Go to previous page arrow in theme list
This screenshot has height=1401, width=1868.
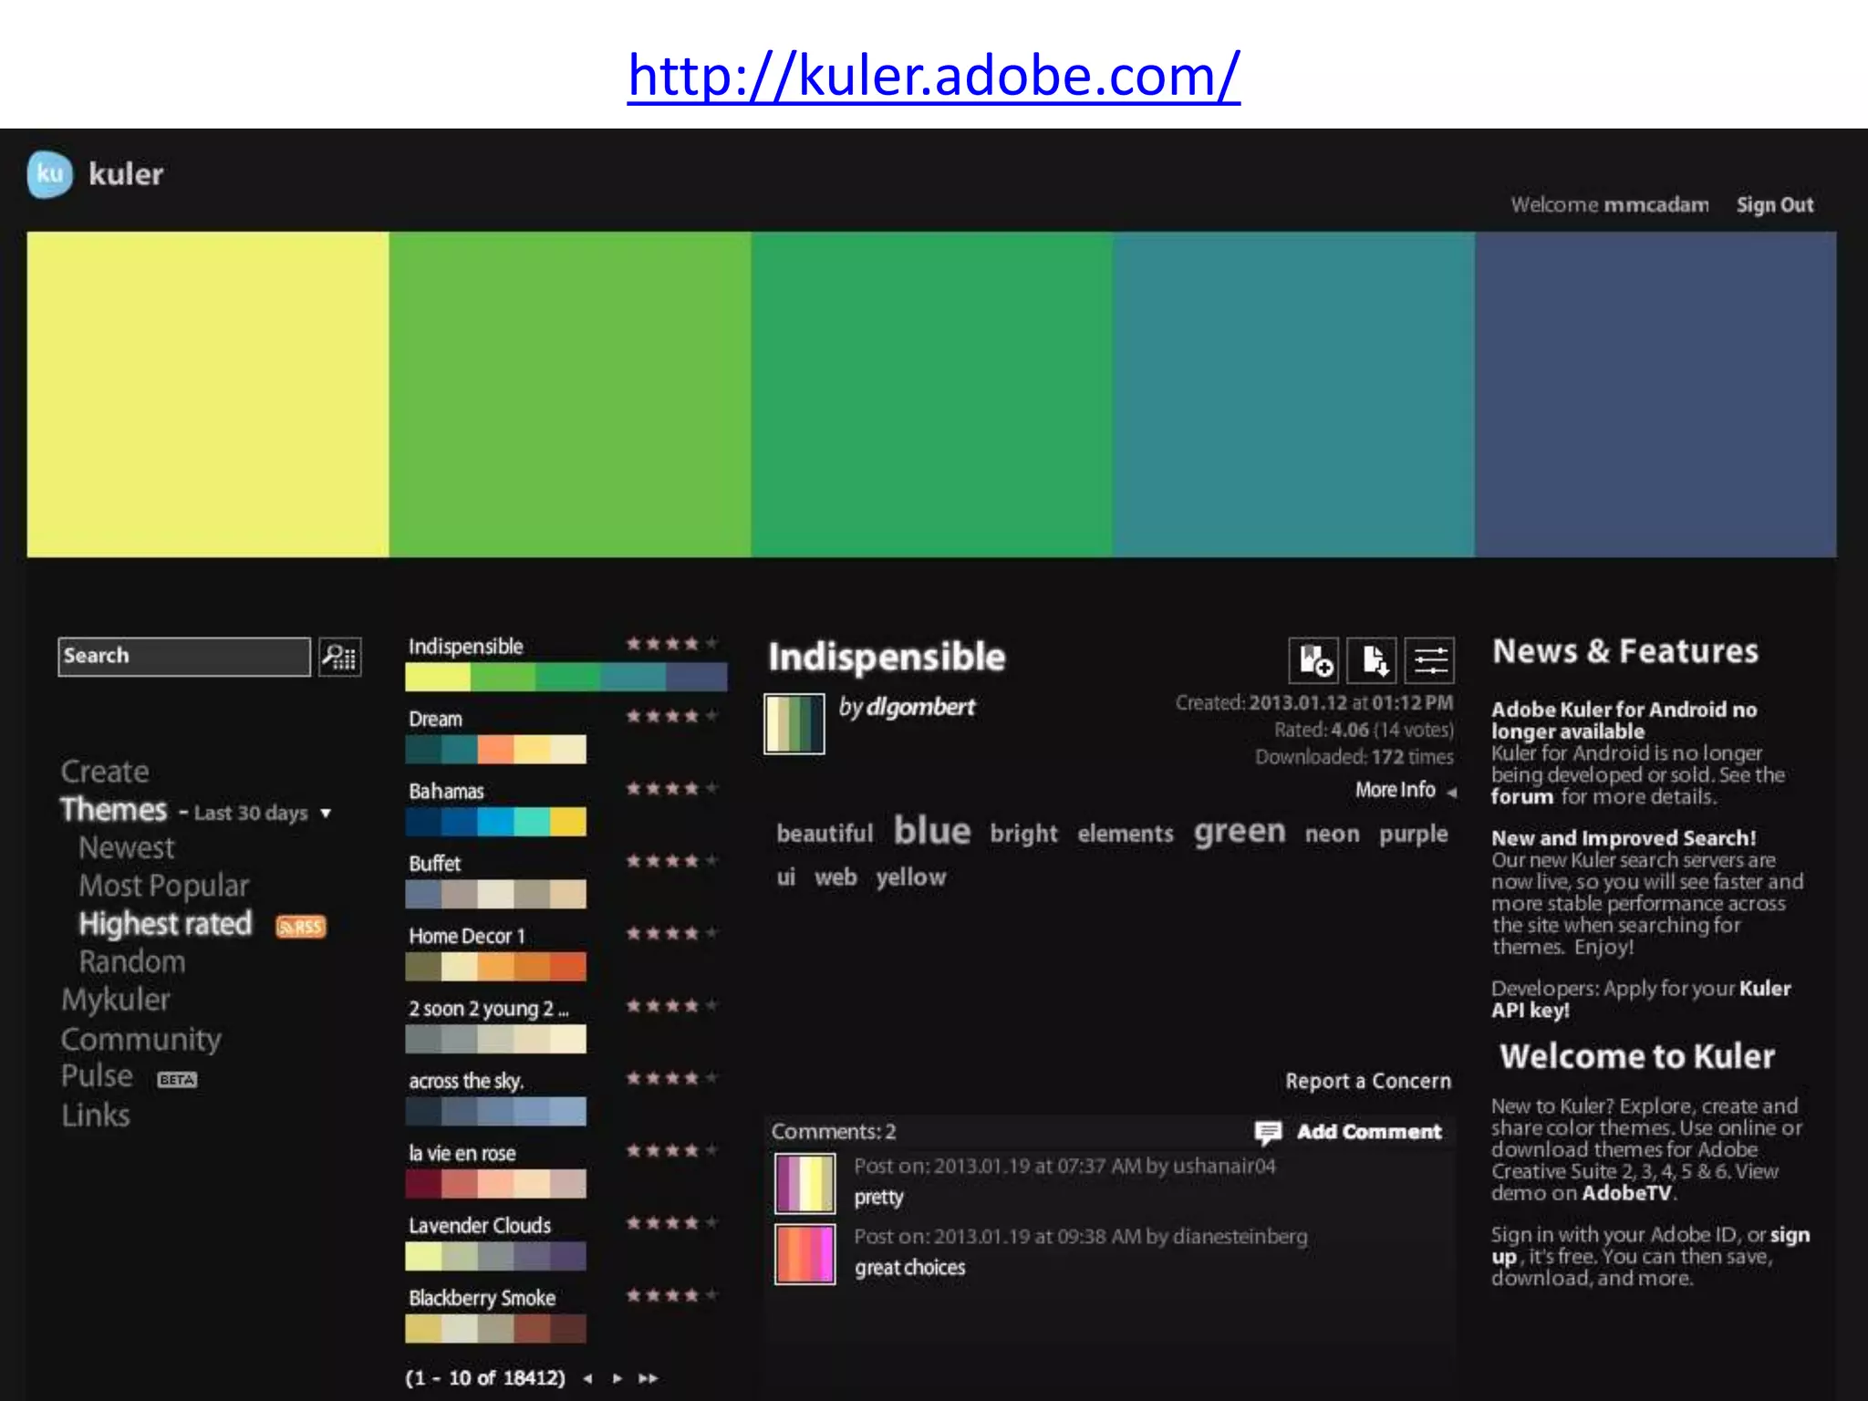click(x=587, y=1378)
